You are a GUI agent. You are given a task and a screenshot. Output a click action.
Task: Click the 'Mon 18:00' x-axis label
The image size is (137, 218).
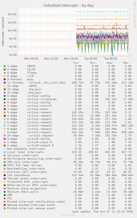pyautogui.click(x=71, y=59)
